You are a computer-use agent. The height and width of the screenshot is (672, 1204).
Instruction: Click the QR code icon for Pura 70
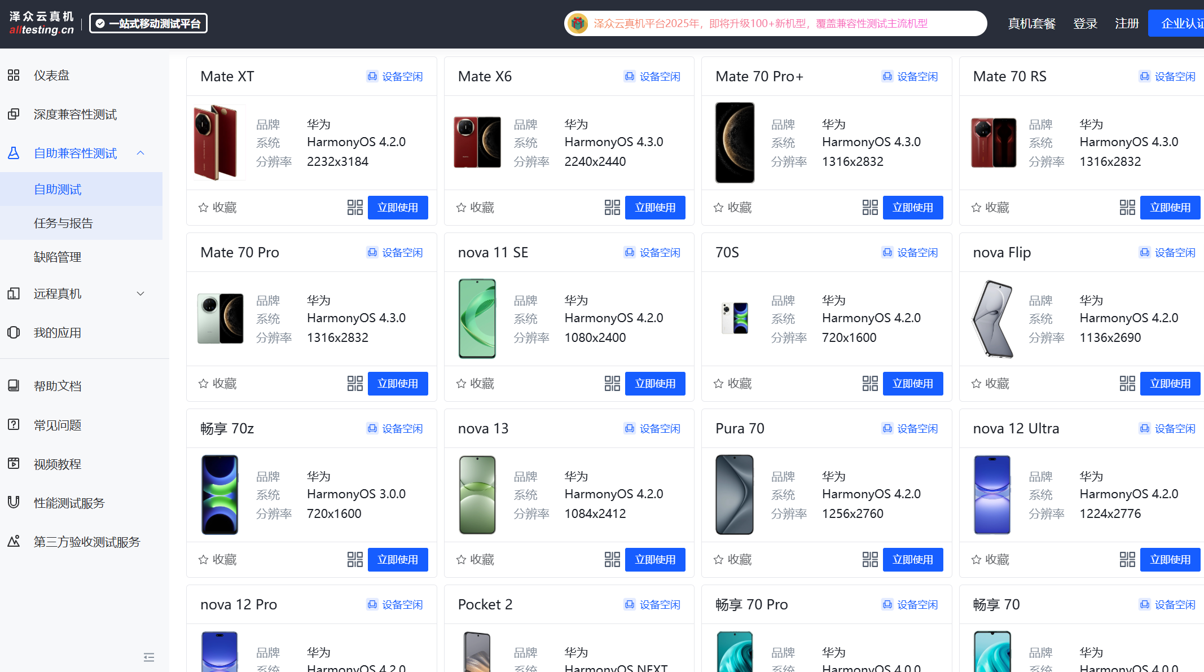pos(870,560)
